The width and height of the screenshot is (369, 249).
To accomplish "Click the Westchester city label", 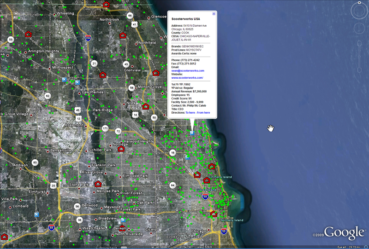I will pyautogui.click(x=94, y=228).
